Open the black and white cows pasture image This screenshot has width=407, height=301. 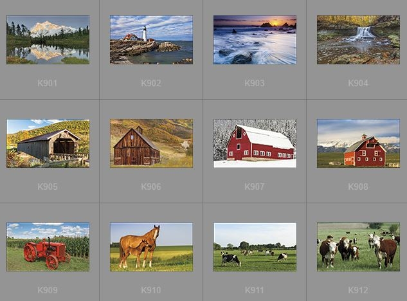pos(255,247)
